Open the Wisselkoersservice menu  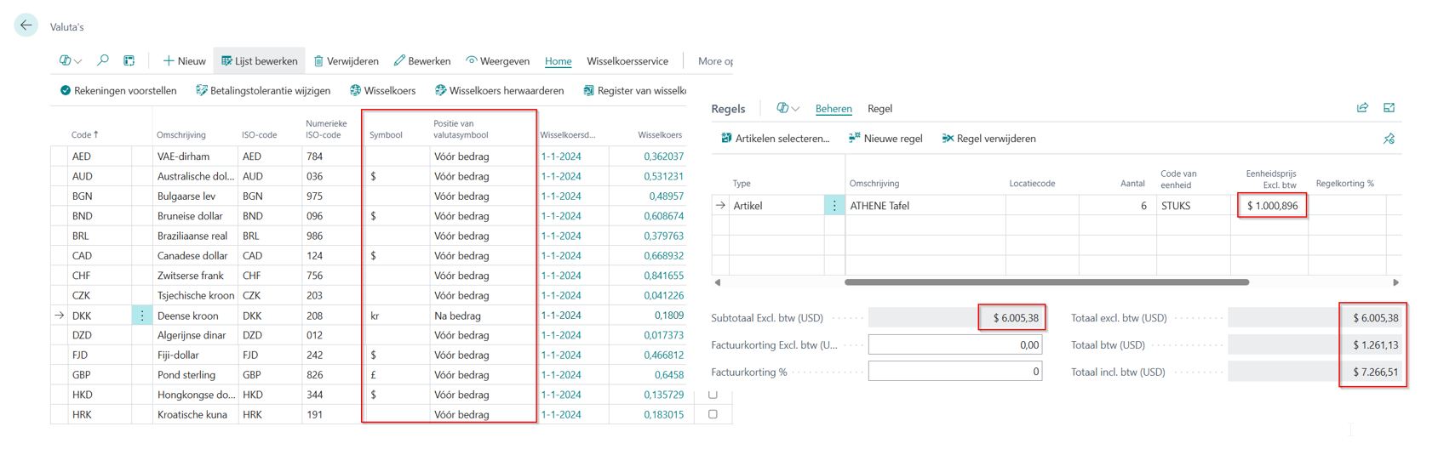coord(627,60)
